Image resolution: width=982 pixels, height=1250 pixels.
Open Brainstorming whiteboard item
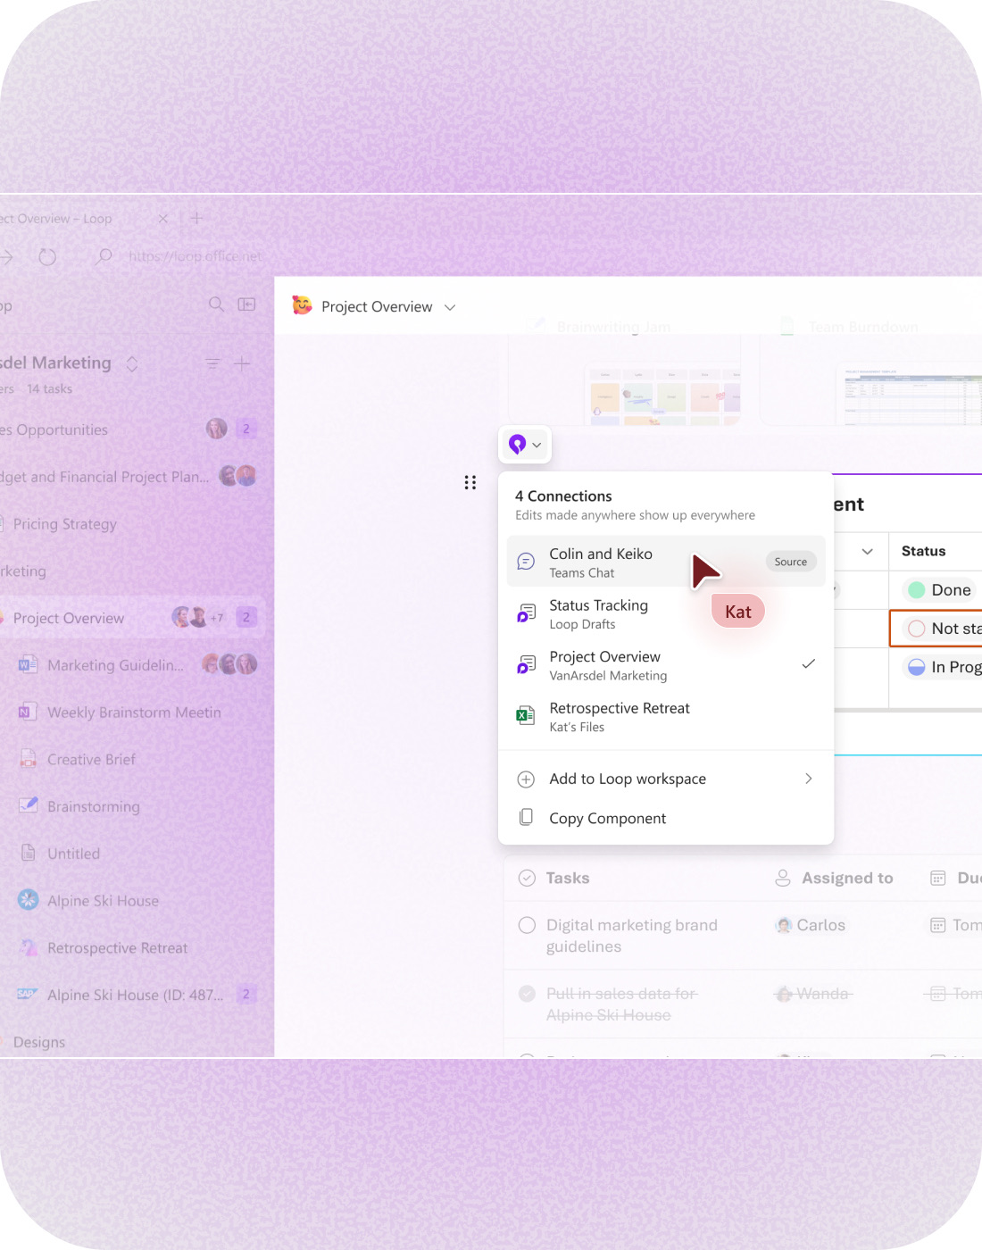(x=129, y=806)
